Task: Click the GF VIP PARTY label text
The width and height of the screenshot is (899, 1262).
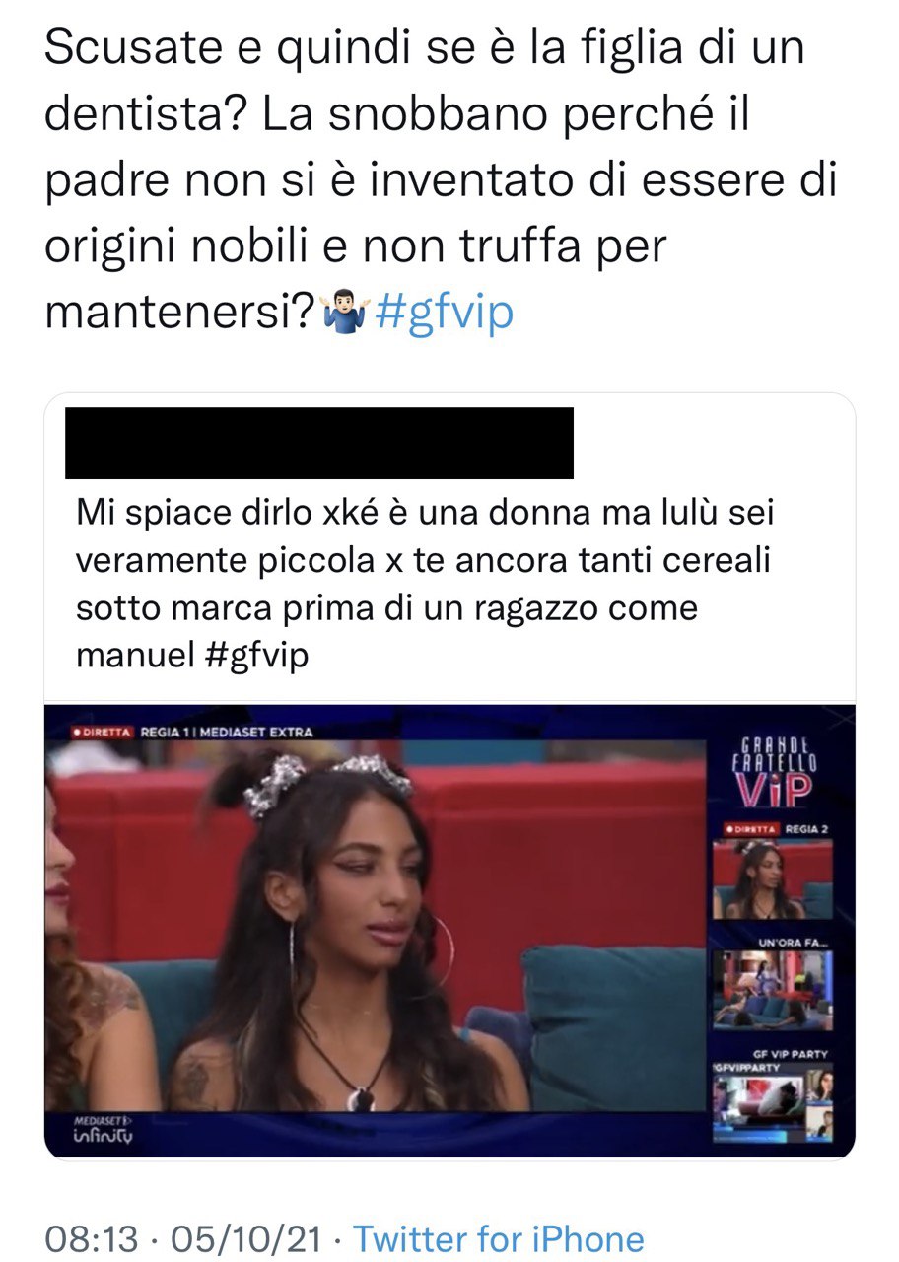Action: click(791, 1054)
